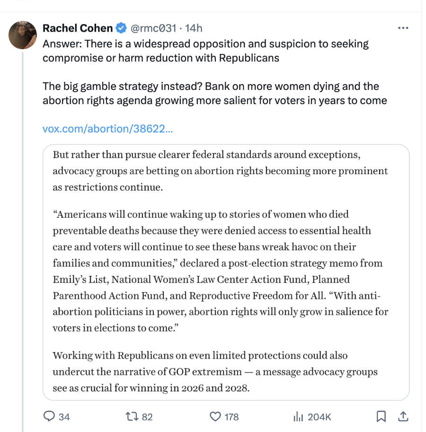Click Rachel Cohen's verified badge
Screen dimensions: 426x432
click(x=122, y=28)
